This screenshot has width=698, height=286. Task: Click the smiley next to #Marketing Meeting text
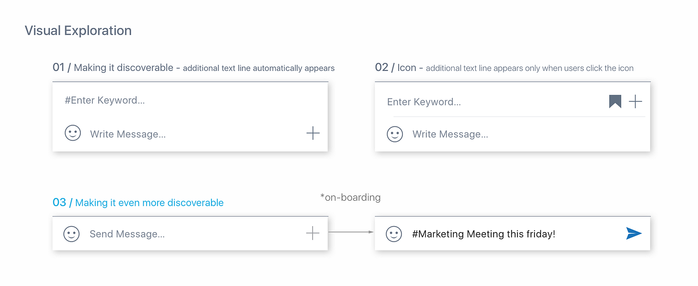pos(394,234)
